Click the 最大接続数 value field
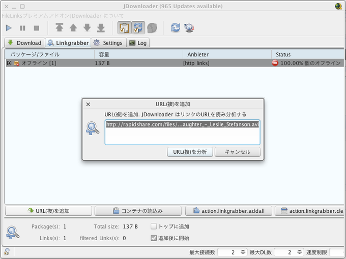This screenshot has height=259, width=346. click(228, 252)
